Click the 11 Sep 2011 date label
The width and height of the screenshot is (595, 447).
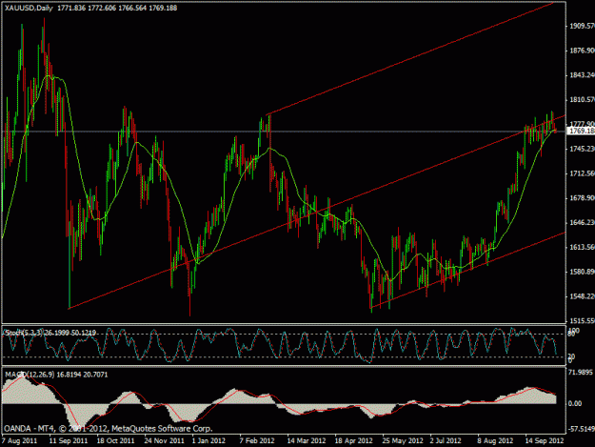(x=69, y=441)
